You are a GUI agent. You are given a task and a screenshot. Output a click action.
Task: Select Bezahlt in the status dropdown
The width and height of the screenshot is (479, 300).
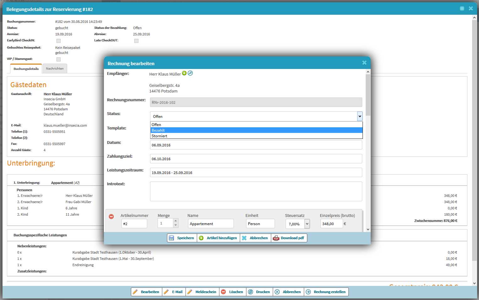[x=256, y=130]
